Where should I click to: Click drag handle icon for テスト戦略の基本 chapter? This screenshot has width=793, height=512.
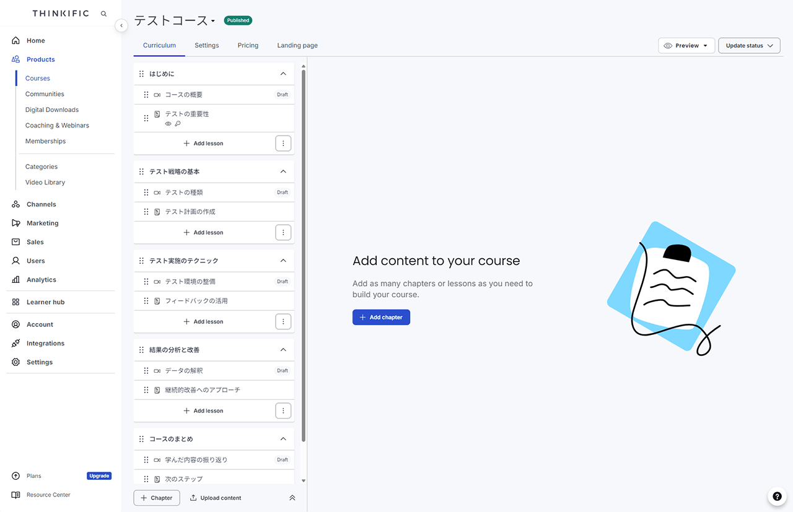[x=141, y=171]
